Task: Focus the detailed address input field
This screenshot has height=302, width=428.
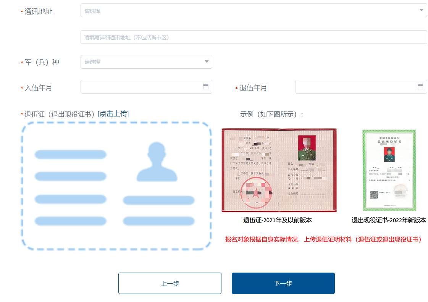Action: click(254, 37)
